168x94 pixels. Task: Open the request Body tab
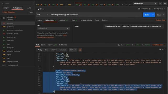[x=74, y=20]
